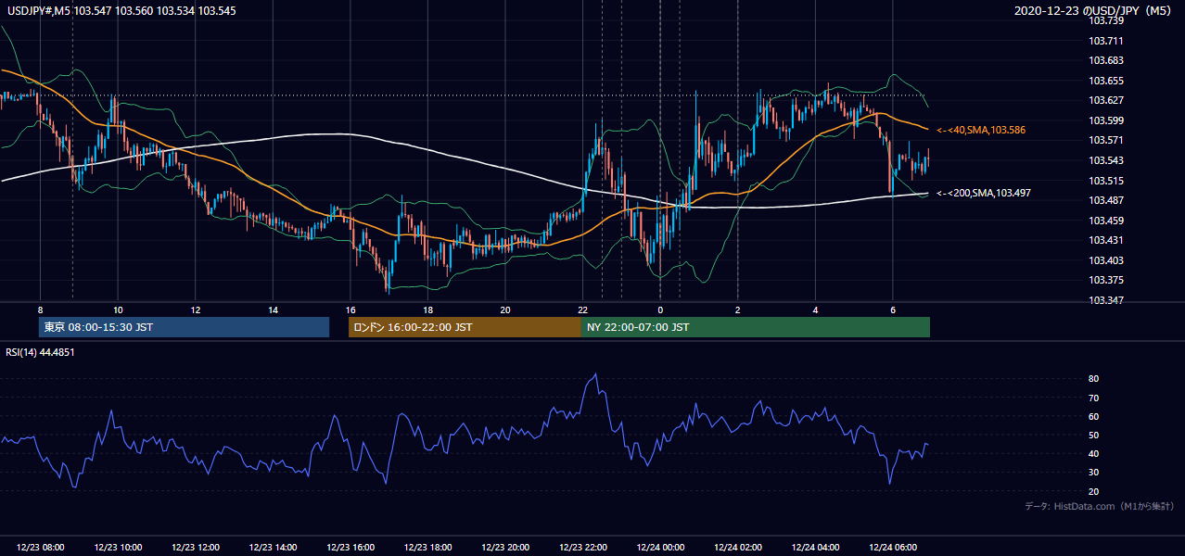Screen dimensions: 1185x556
Task: Click price axis label 103.403
Action: [x=1105, y=260]
